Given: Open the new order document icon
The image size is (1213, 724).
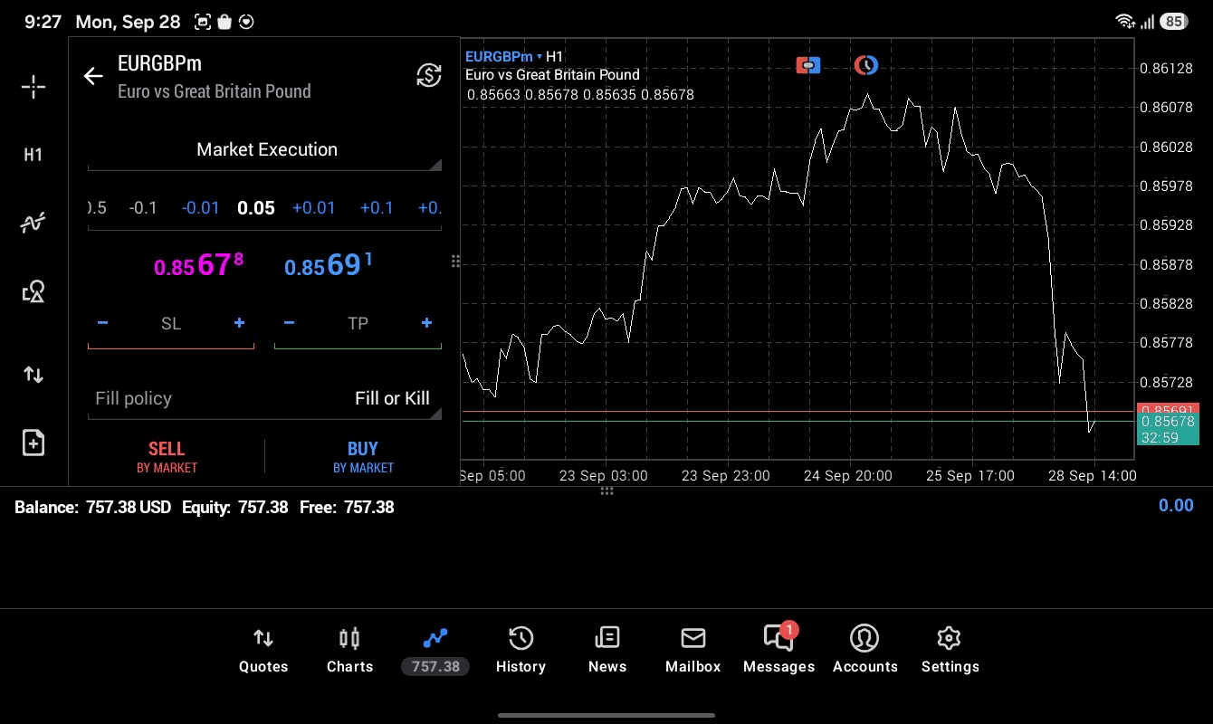Looking at the screenshot, I should 33,443.
